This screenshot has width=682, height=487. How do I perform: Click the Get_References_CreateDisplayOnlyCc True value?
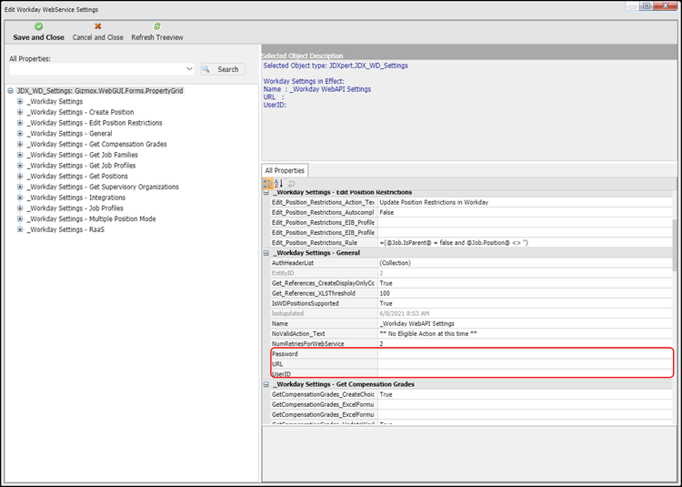coord(525,283)
